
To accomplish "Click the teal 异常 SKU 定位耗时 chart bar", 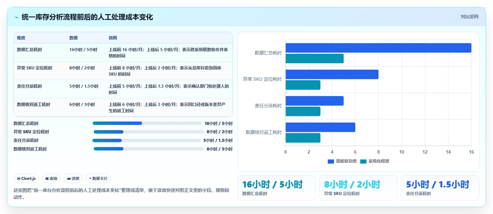I will click(303, 85).
